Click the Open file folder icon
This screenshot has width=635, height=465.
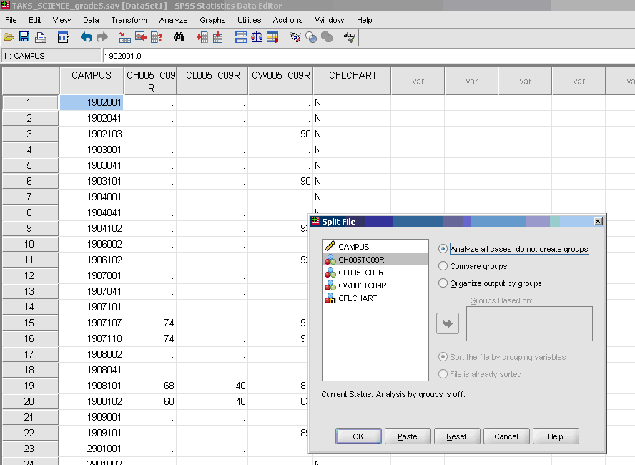click(9, 37)
